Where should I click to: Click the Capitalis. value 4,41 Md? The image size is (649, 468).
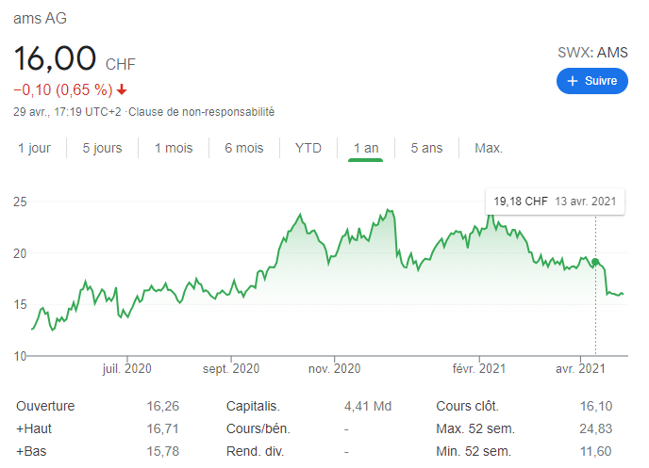[368, 406]
